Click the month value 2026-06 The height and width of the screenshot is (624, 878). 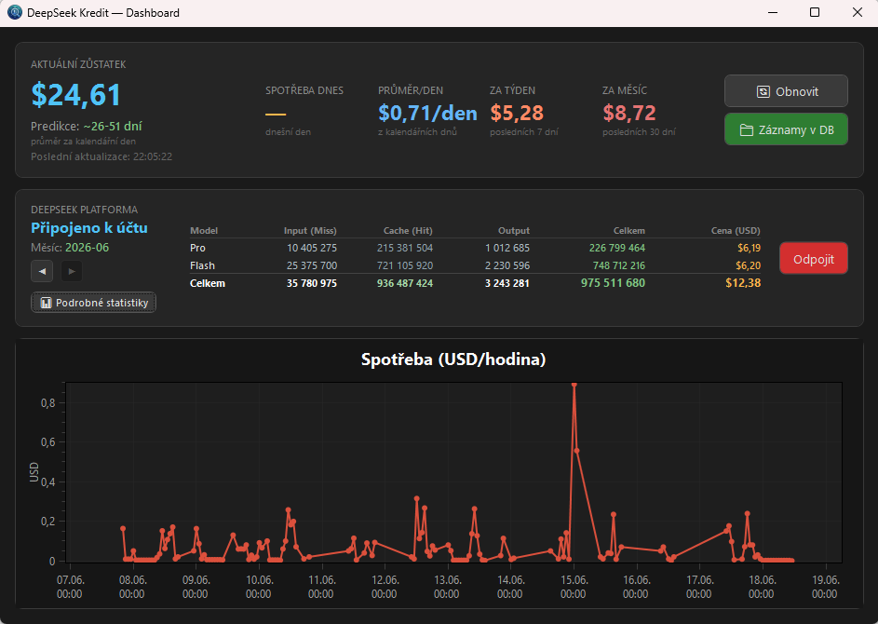tap(87, 248)
